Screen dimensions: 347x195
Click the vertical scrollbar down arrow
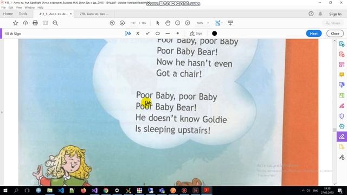(335, 184)
